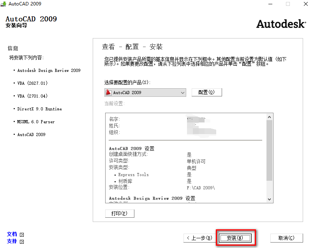
Task: Close the AutoCAD 2009 installer window
Action: tap(305, 4)
